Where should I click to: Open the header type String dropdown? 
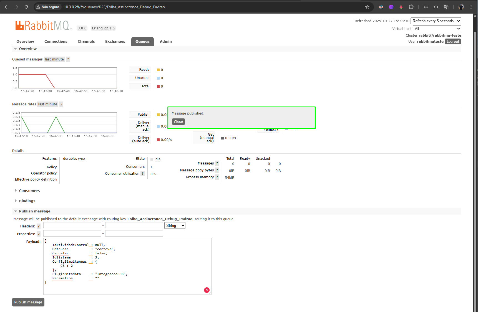(x=175, y=226)
